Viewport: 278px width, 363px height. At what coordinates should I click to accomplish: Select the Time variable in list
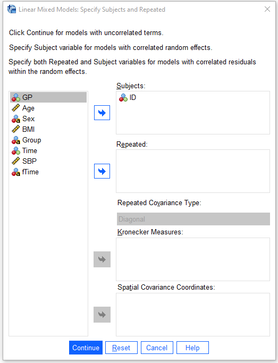pos(48,151)
